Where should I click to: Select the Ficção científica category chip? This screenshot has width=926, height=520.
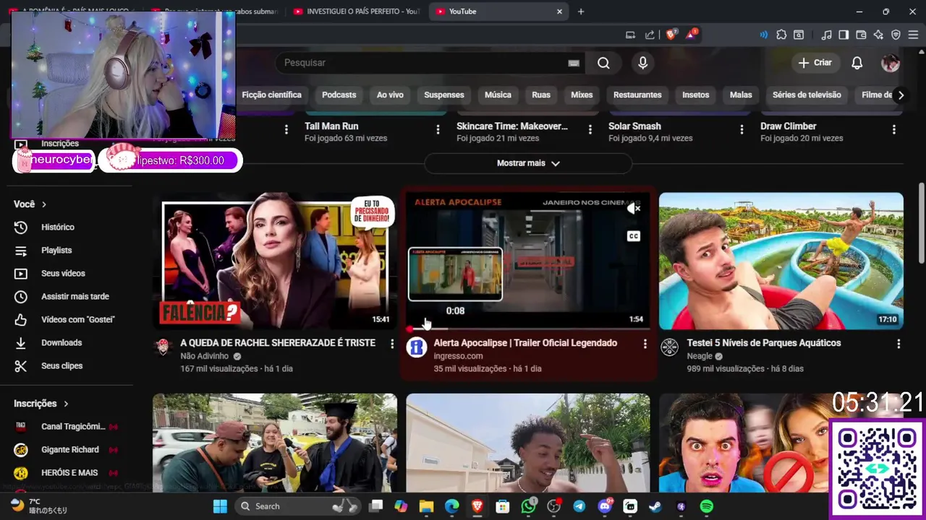[271, 95]
